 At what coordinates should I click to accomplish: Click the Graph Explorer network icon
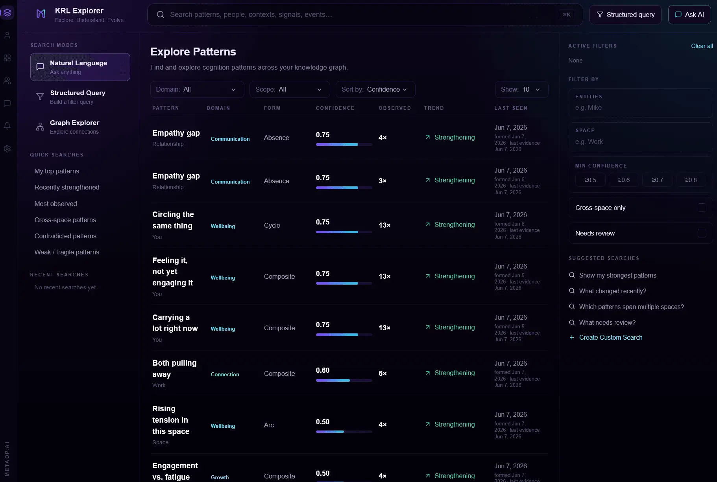40,127
